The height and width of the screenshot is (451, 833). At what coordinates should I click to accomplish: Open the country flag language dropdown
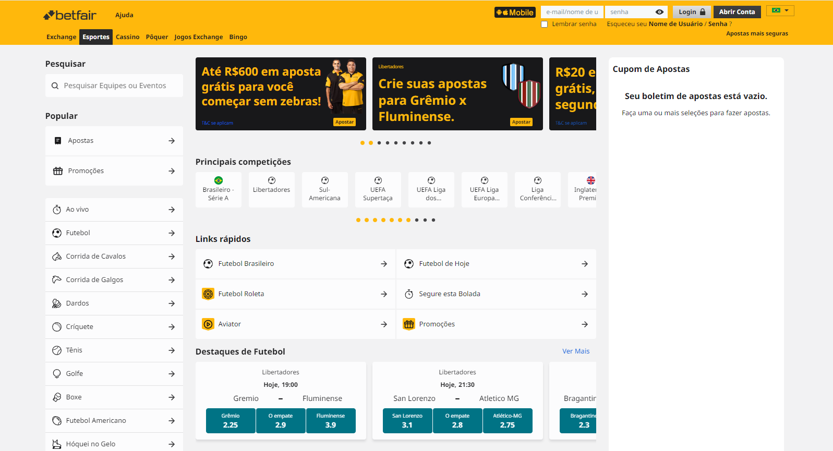point(780,10)
